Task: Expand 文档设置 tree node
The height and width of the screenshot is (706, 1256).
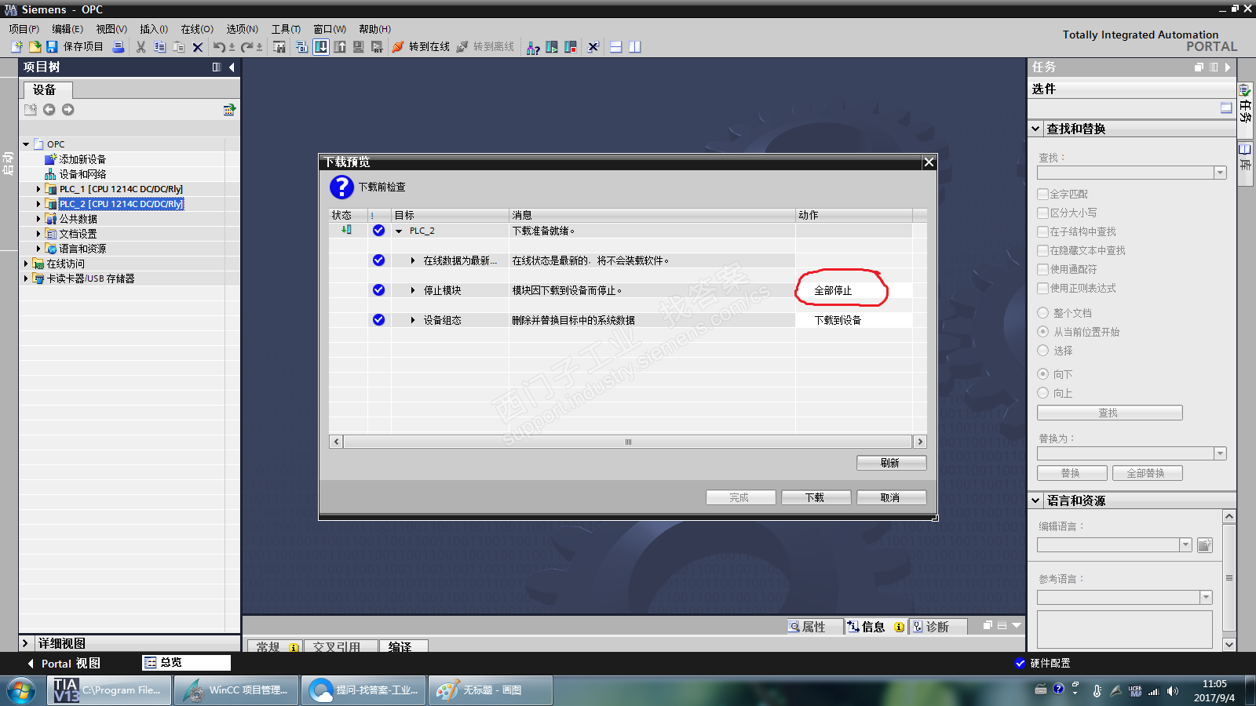Action: [38, 234]
